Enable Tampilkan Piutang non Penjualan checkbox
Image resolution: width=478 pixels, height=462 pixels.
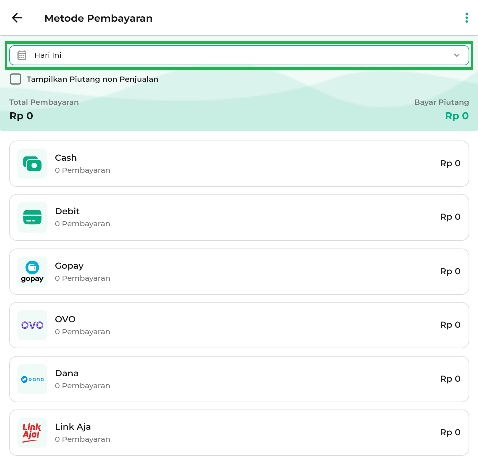(x=16, y=79)
